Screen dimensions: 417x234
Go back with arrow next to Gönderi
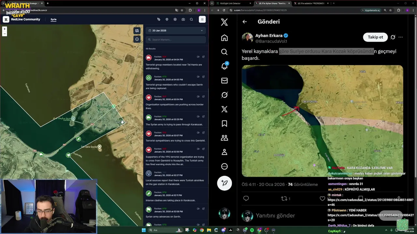(x=245, y=22)
